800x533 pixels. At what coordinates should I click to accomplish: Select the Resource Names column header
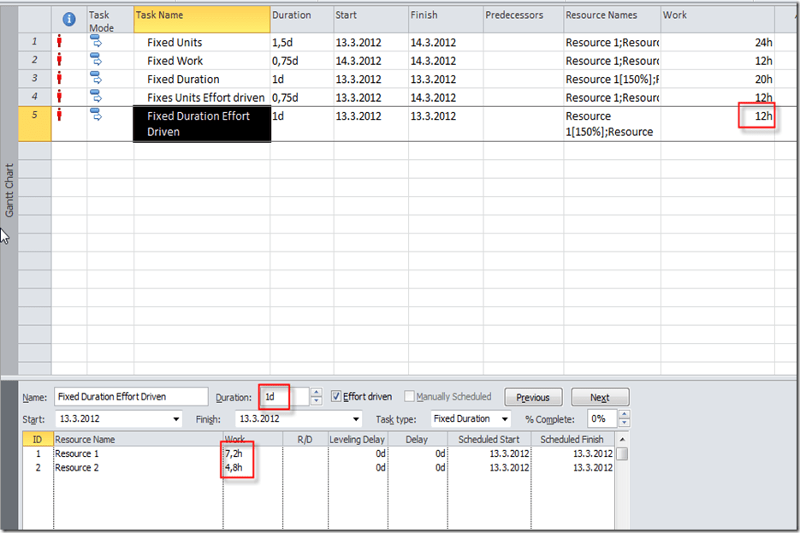tap(612, 15)
